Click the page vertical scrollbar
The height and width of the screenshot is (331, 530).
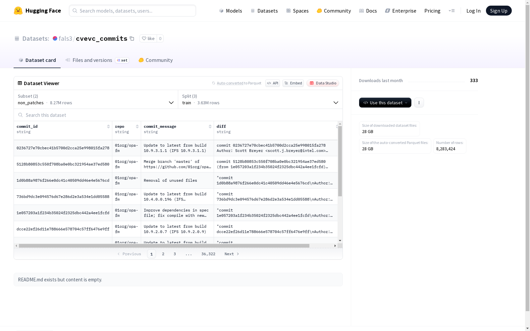coord(527,158)
